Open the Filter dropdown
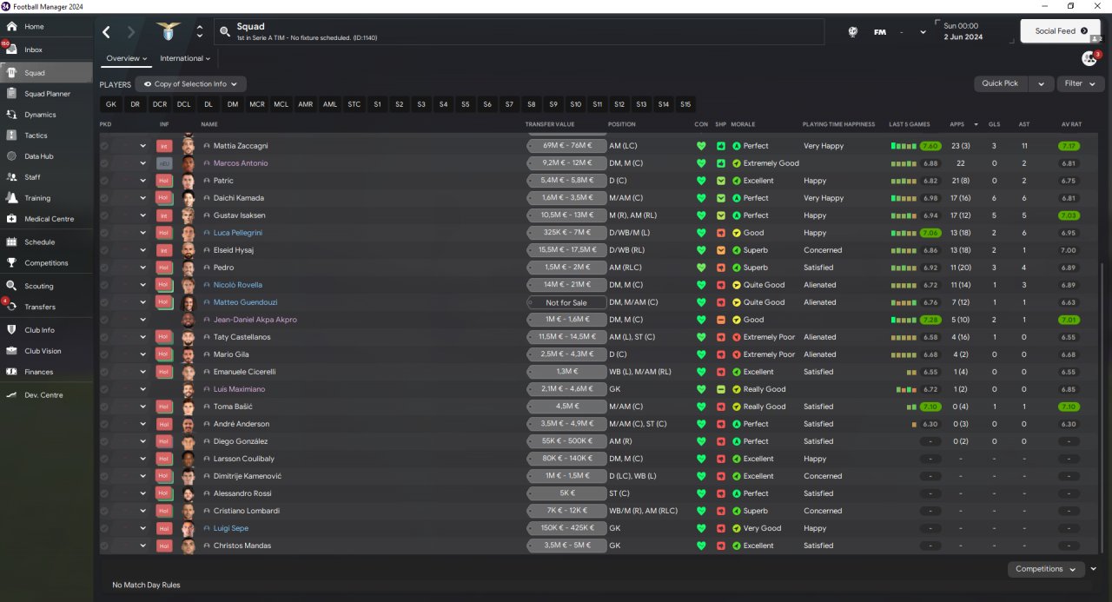The height and width of the screenshot is (602, 1112). coord(1081,83)
